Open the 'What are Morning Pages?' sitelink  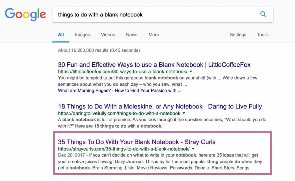click(84, 91)
